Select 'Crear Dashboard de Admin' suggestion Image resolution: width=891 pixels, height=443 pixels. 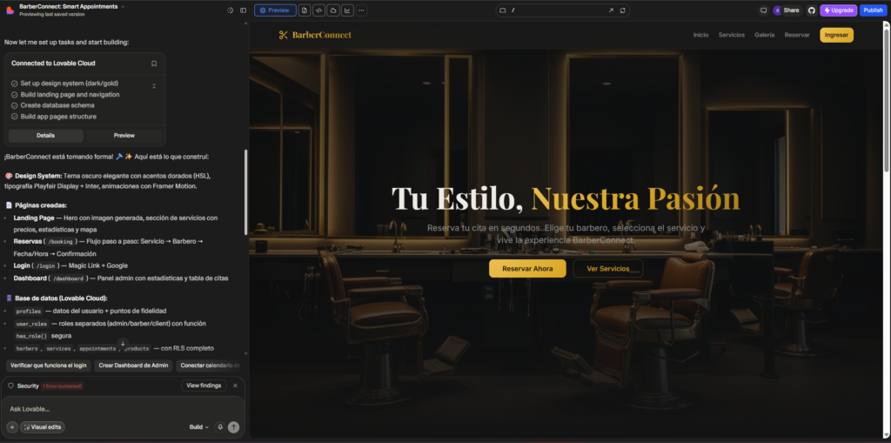[x=133, y=365]
